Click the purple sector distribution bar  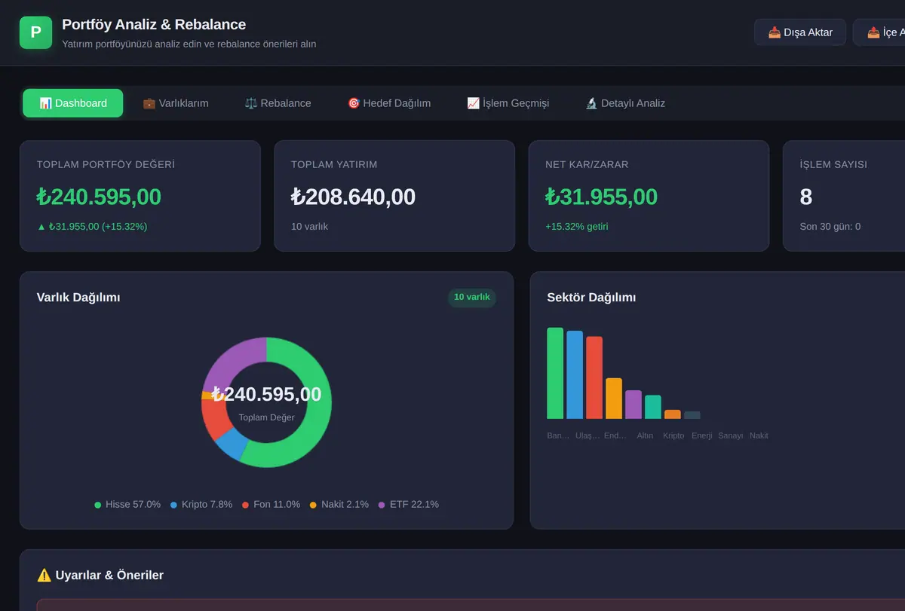[x=633, y=405]
